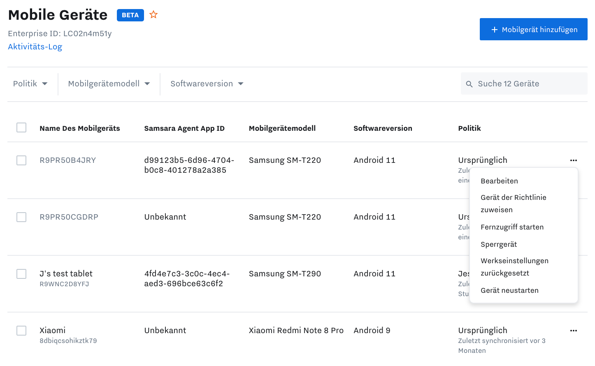Open the Mobilgerätemodell filter dropdown
This screenshot has width=595, height=366.
pyautogui.click(x=109, y=84)
